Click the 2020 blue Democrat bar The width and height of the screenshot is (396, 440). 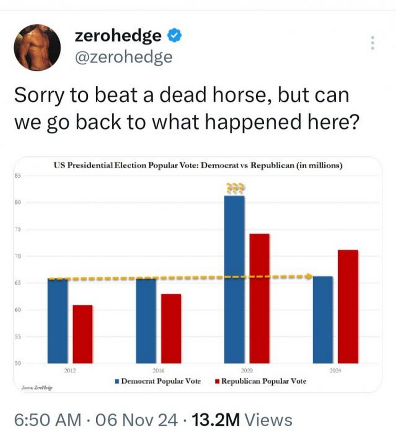[x=235, y=279]
